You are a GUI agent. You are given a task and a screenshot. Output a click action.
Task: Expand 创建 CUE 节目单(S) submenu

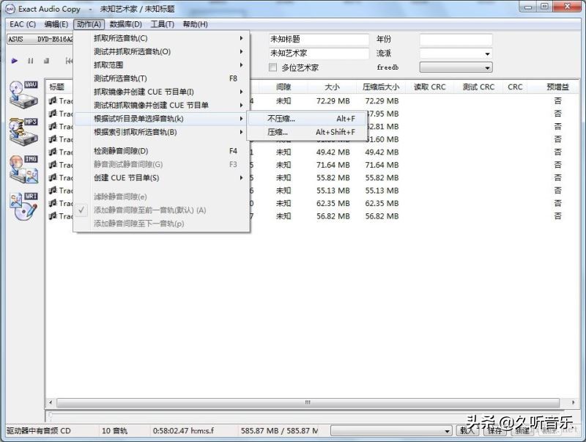click(x=161, y=178)
